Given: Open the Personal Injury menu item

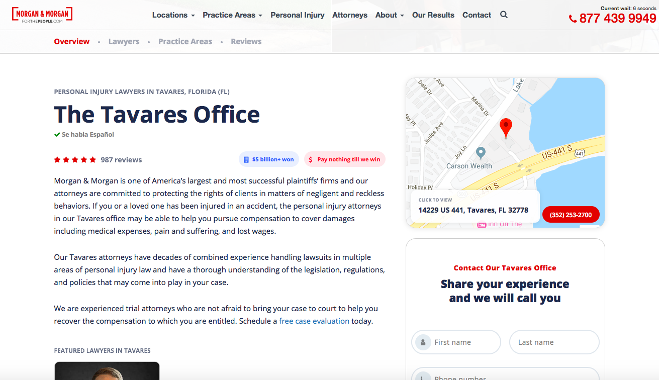Looking at the screenshot, I should (x=298, y=15).
